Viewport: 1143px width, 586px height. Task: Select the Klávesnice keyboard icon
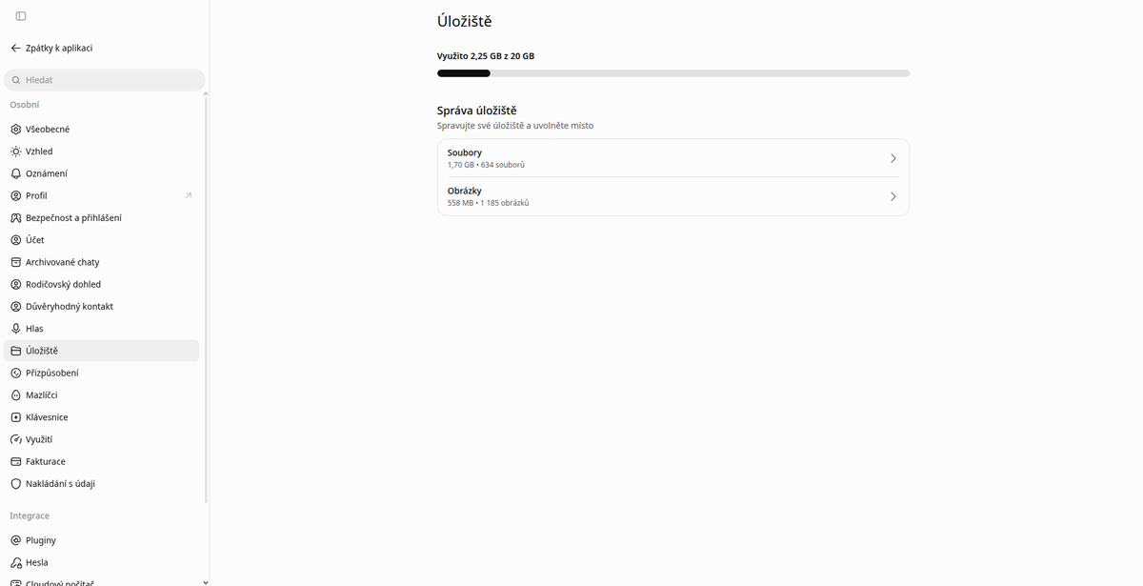point(15,417)
